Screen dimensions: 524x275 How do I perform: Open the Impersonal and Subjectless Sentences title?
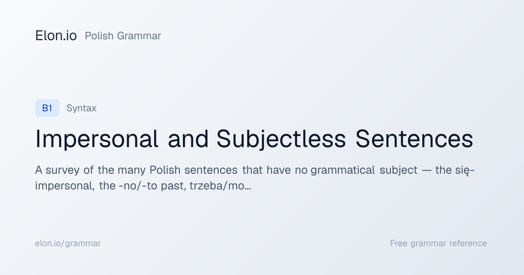coord(254,139)
